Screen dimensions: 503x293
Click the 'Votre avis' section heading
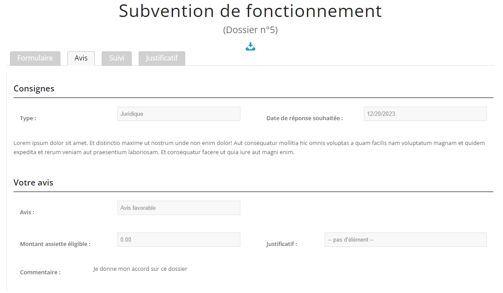[33, 182]
